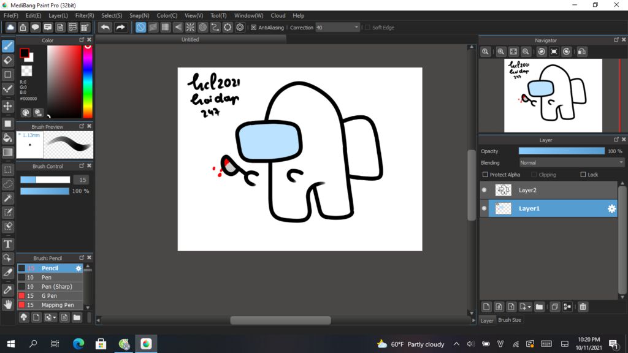Open the Filter menu
The height and width of the screenshot is (353, 628).
85,15
